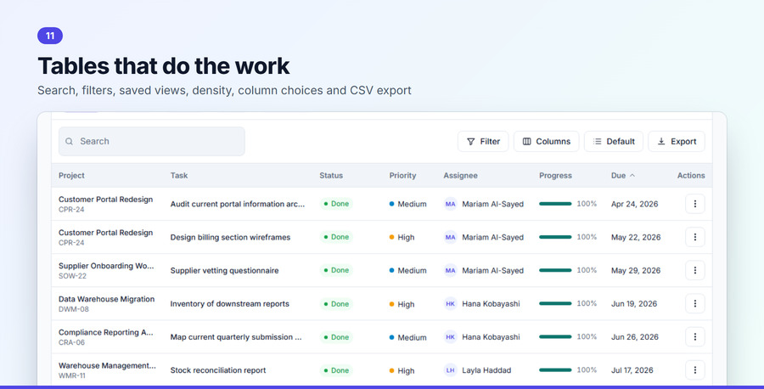
Task: Click the due date May 29, 2026
Action: (x=636, y=271)
